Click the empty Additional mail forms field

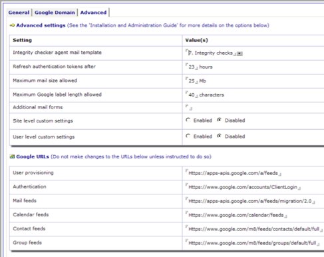[189, 108]
